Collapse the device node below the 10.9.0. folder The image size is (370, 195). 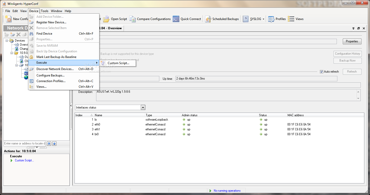click(x=16, y=65)
